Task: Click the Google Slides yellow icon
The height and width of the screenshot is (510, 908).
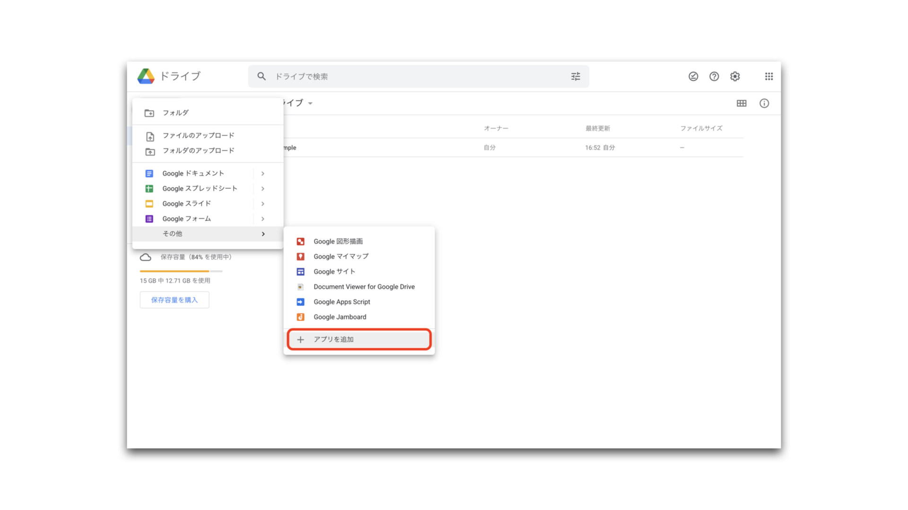Action: [x=149, y=204]
